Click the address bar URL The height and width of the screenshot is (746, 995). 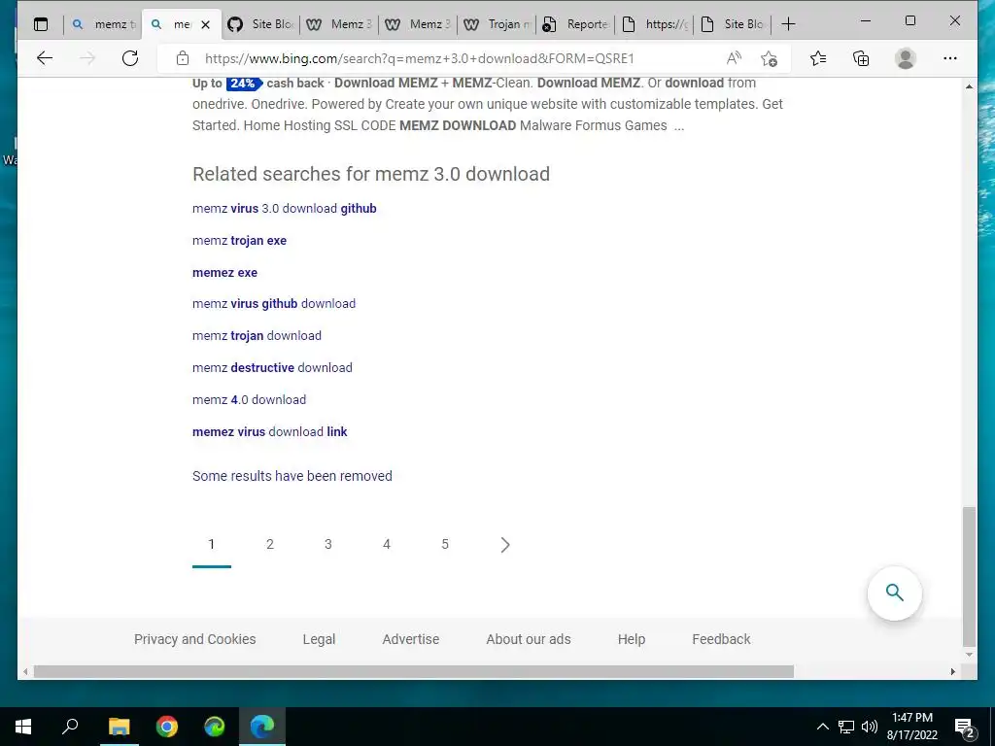pos(420,58)
